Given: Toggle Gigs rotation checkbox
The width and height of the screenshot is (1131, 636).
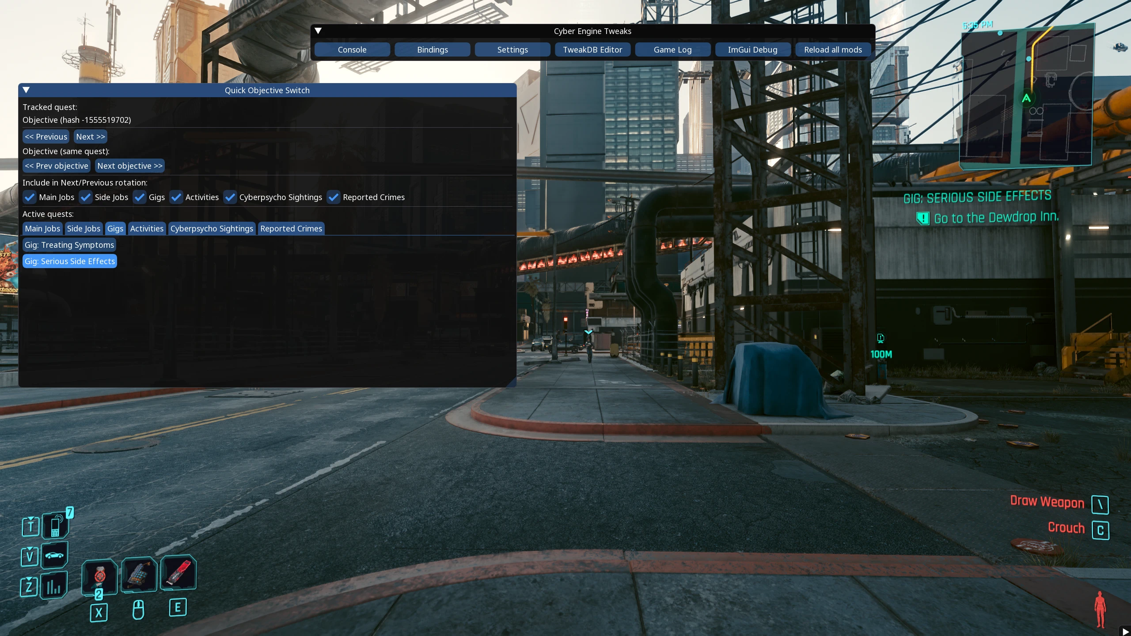Looking at the screenshot, I should (140, 197).
